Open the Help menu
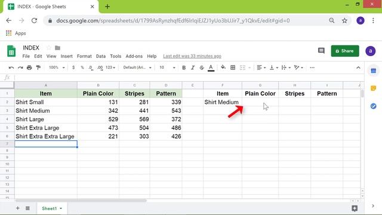The height and width of the screenshot is (215, 382). 152,56
